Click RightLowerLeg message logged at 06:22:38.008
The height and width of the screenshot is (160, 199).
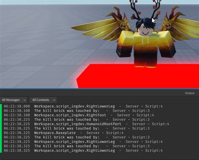[74, 106]
